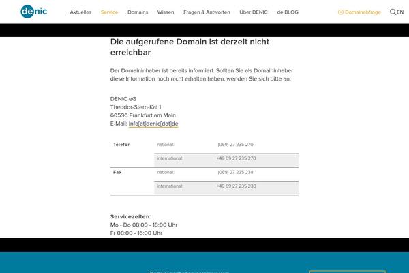Open the Aktuelles menu

point(80,12)
